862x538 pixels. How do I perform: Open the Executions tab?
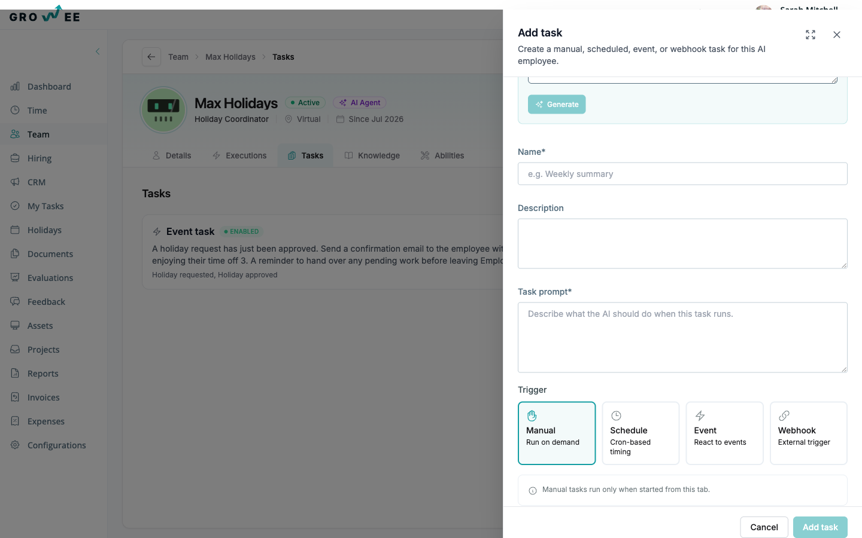[239, 155]
